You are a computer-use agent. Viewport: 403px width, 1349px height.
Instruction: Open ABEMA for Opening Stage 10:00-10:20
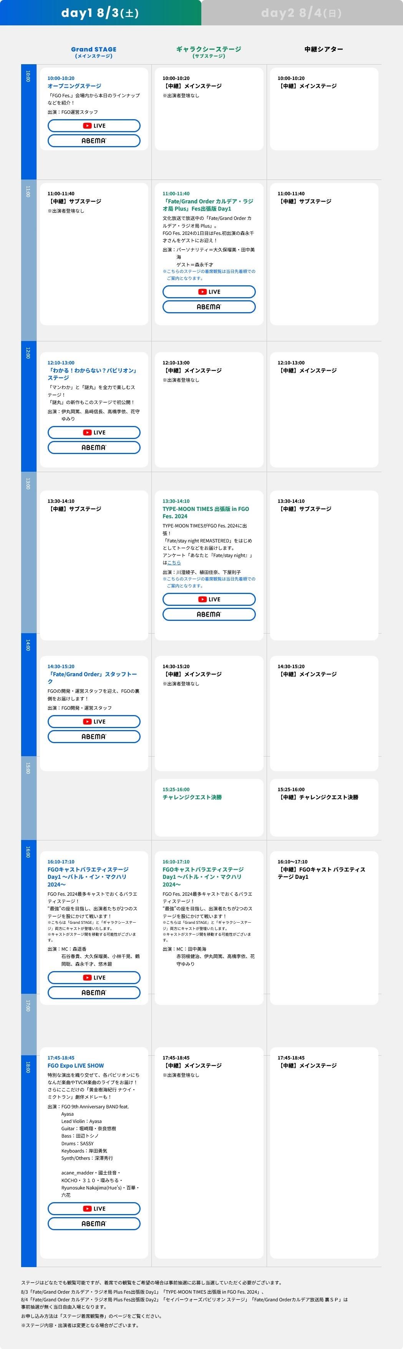(94, 141)
